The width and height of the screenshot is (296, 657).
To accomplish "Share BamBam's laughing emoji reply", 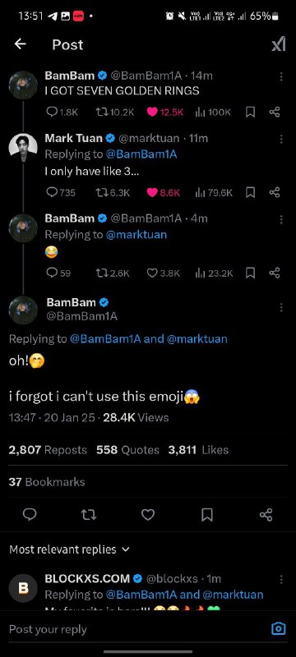I will tap(275, 273).
